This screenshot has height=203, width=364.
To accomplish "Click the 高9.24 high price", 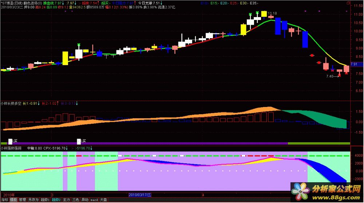I will [40, 7].
